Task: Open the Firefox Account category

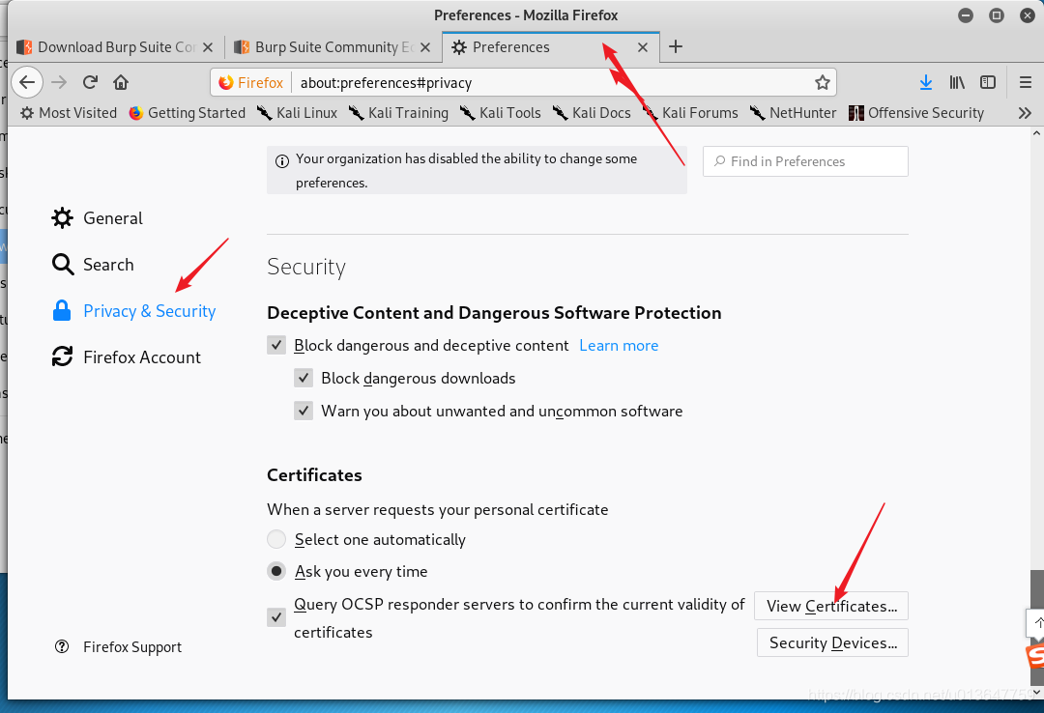Action: click(127, 356)
